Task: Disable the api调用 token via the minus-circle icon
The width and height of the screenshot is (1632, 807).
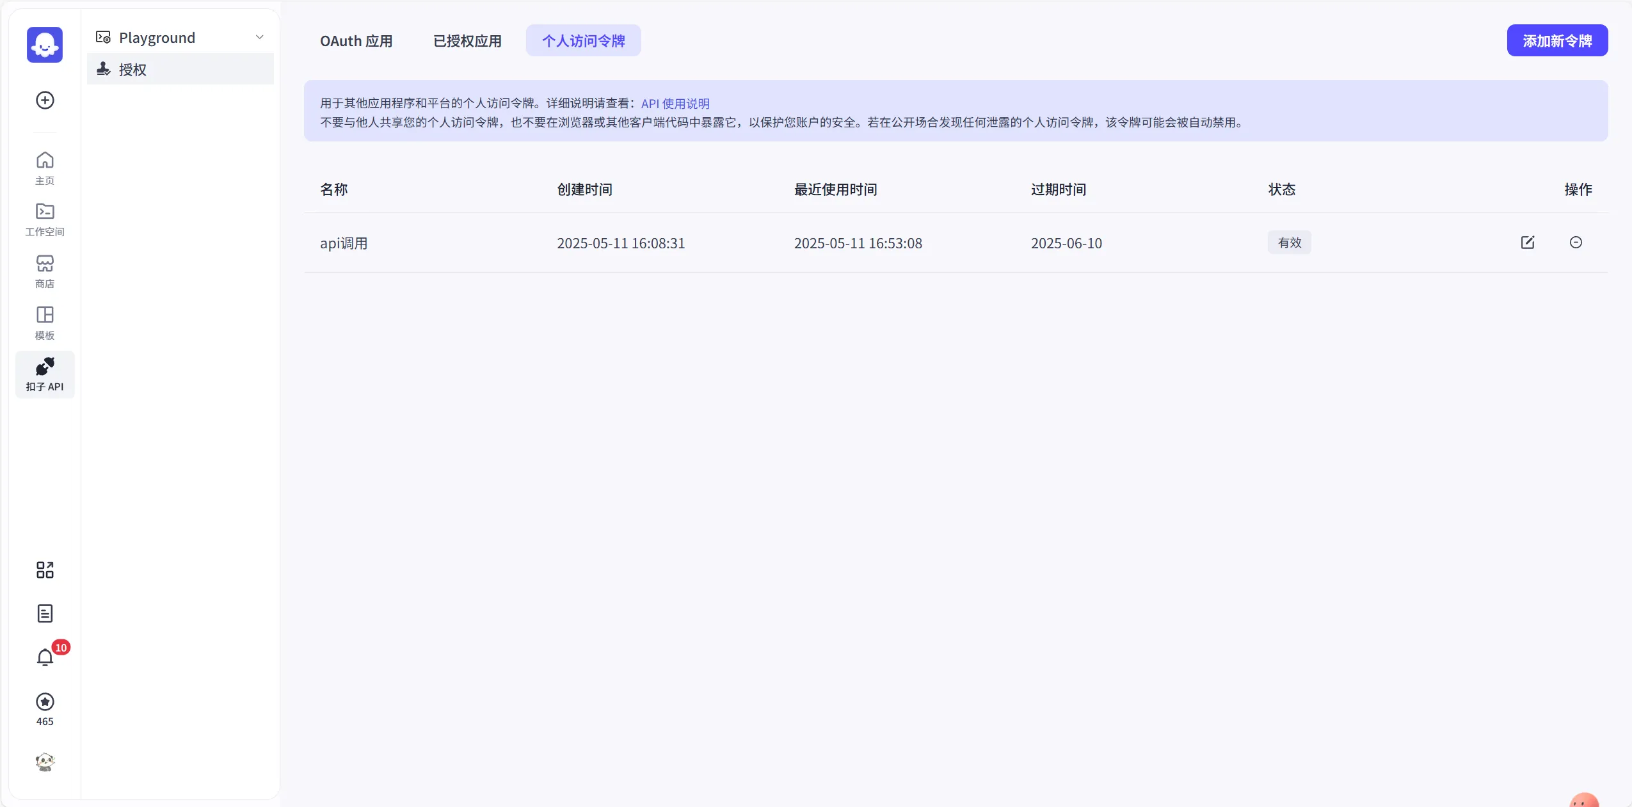Action: pyautogui.click(x=1576, y=243)
